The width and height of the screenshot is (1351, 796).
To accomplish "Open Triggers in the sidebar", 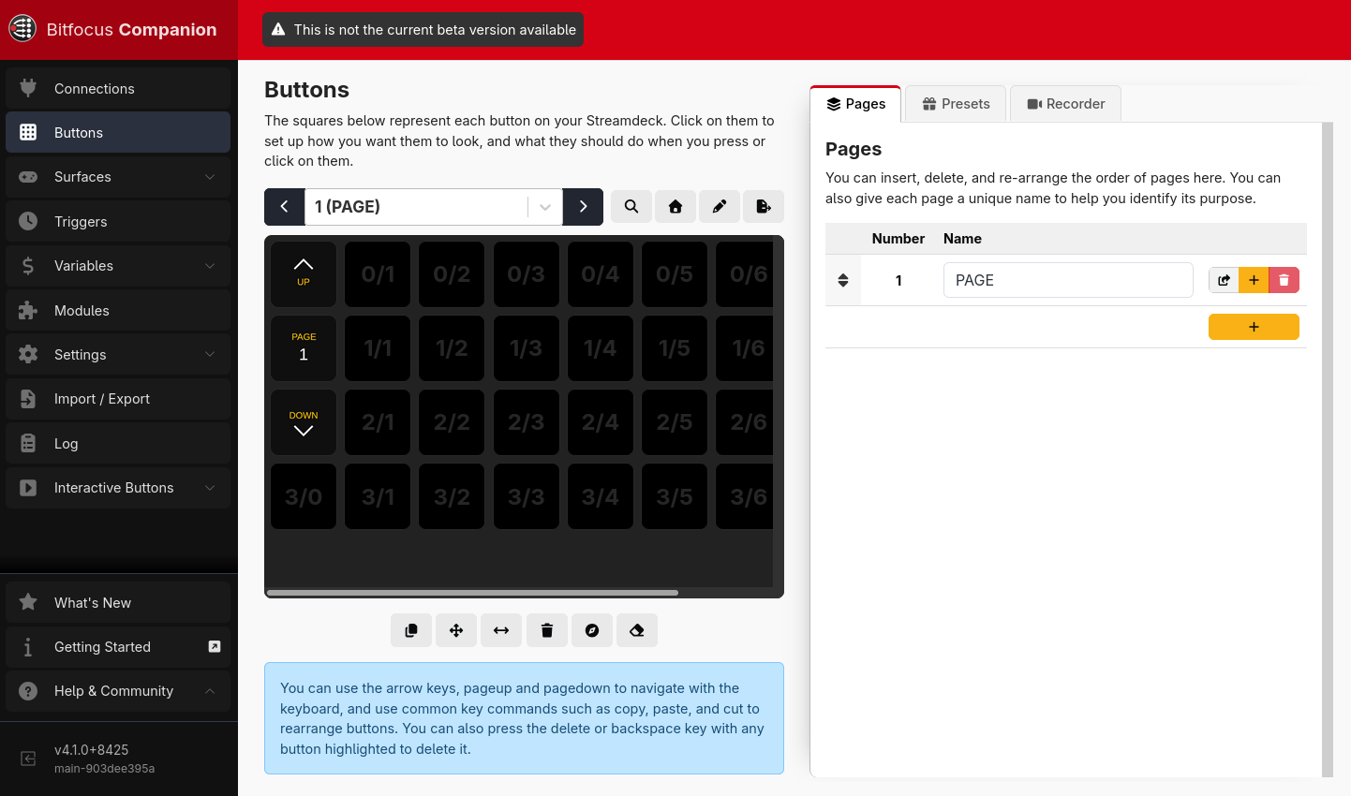I will pos(118,221).
